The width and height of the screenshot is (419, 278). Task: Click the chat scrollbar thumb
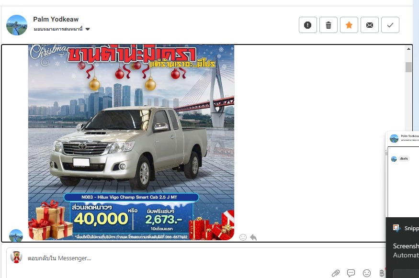(408, 67)
